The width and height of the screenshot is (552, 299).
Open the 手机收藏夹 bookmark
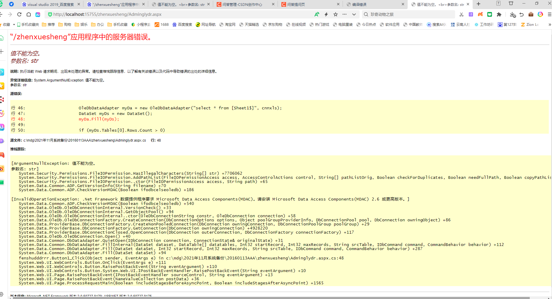point(28,25)
